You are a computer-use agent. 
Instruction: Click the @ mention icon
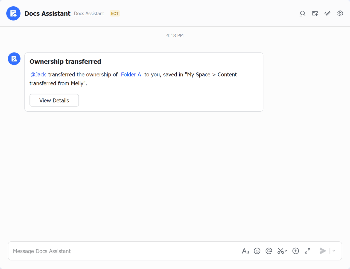269,251
